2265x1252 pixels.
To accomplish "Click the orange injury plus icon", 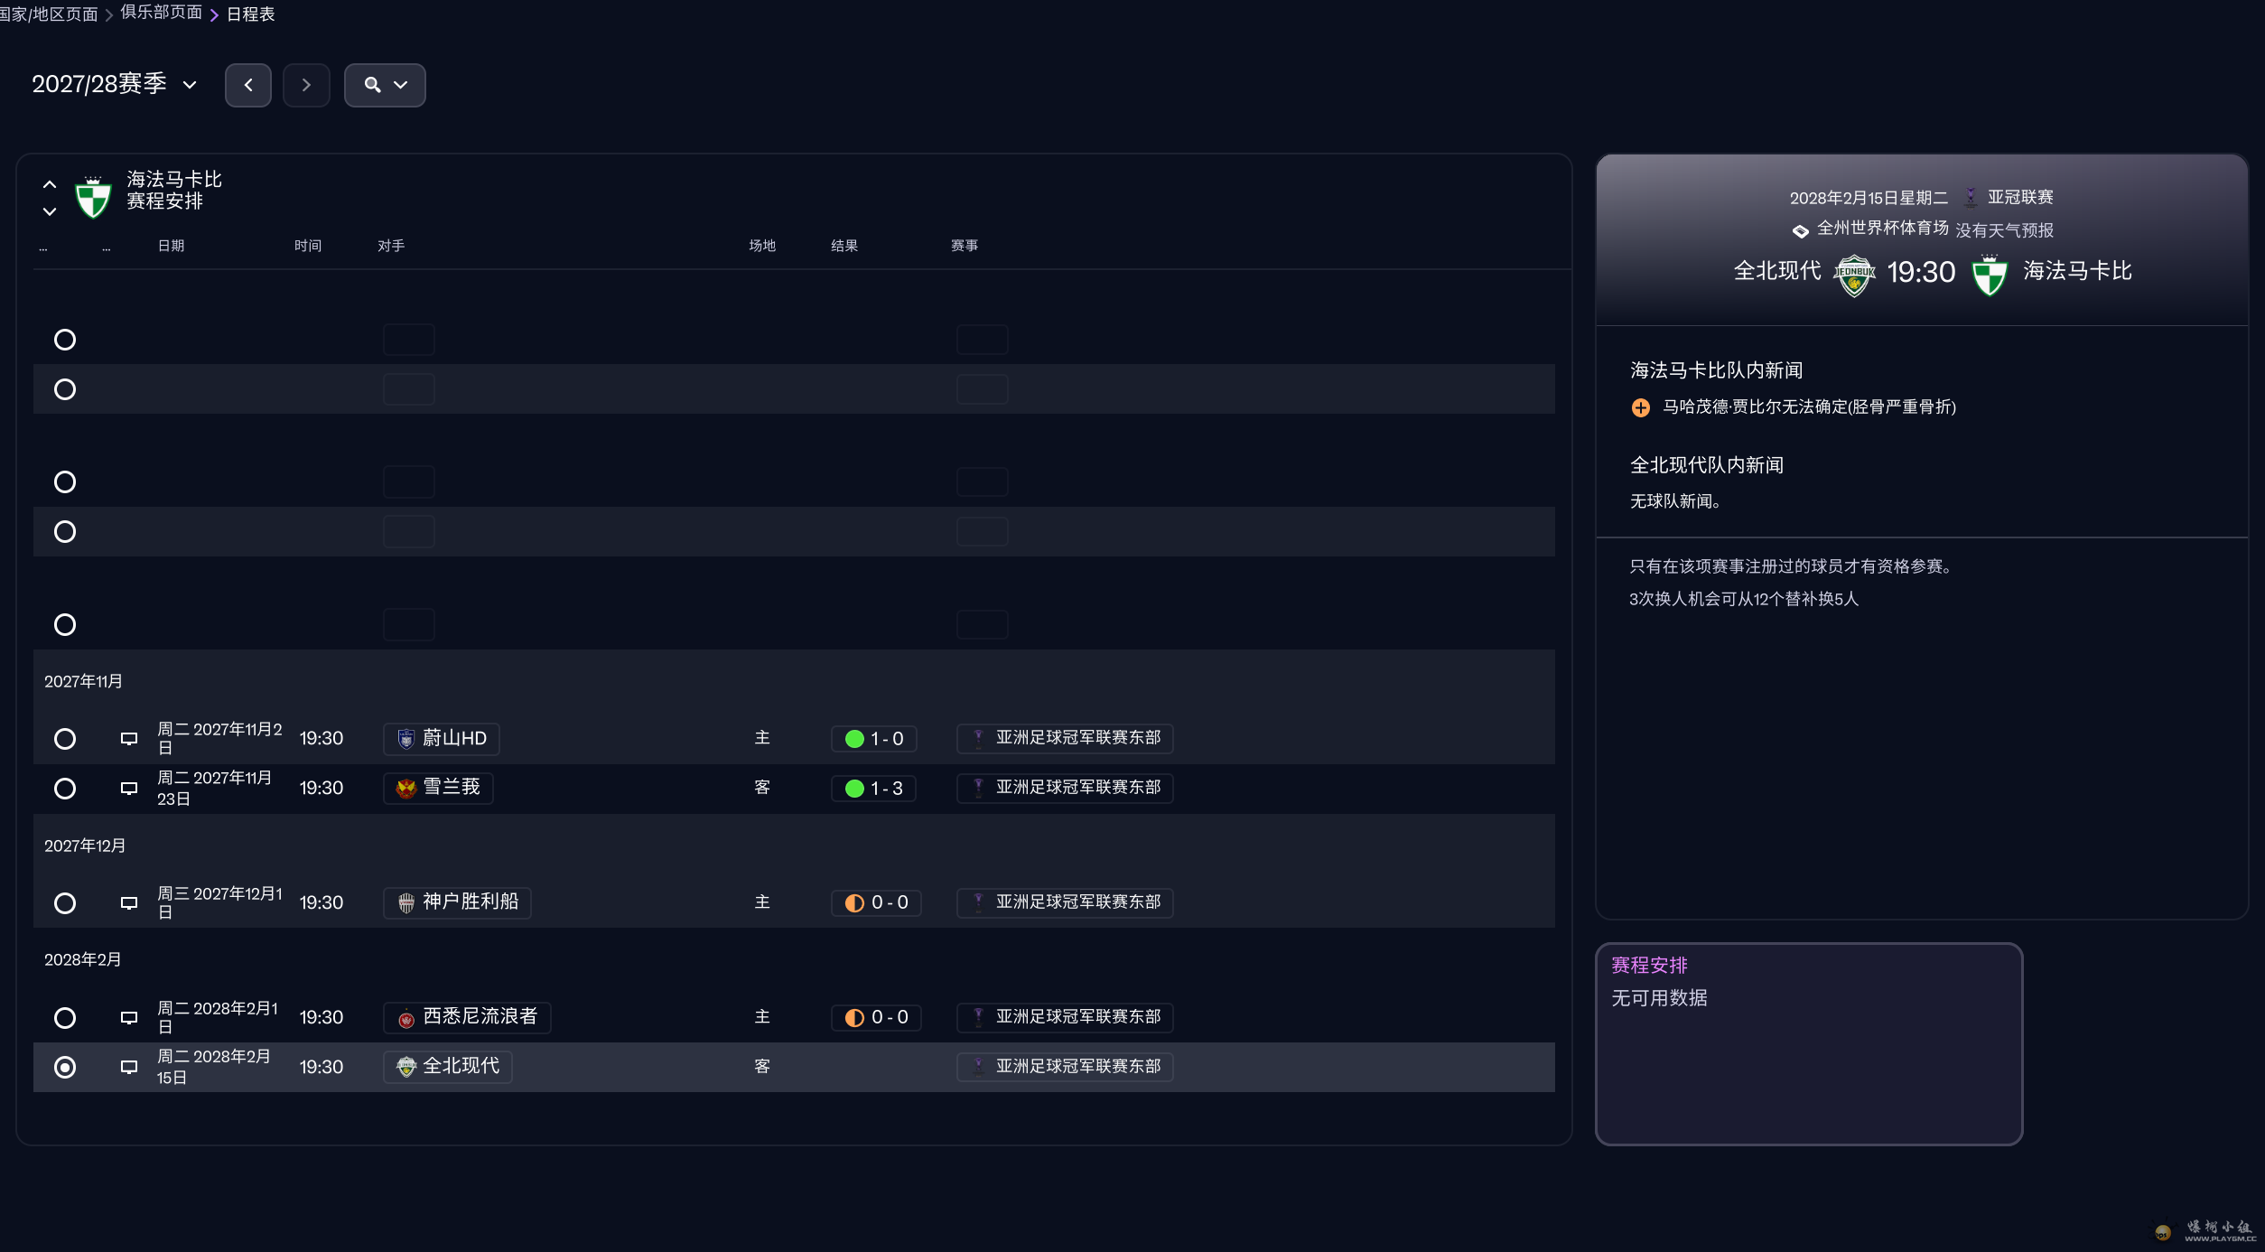I will click(x=1641, y=408).
